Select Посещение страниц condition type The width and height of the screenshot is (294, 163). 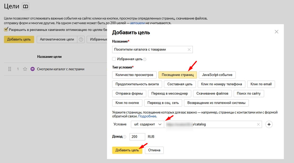178,75
